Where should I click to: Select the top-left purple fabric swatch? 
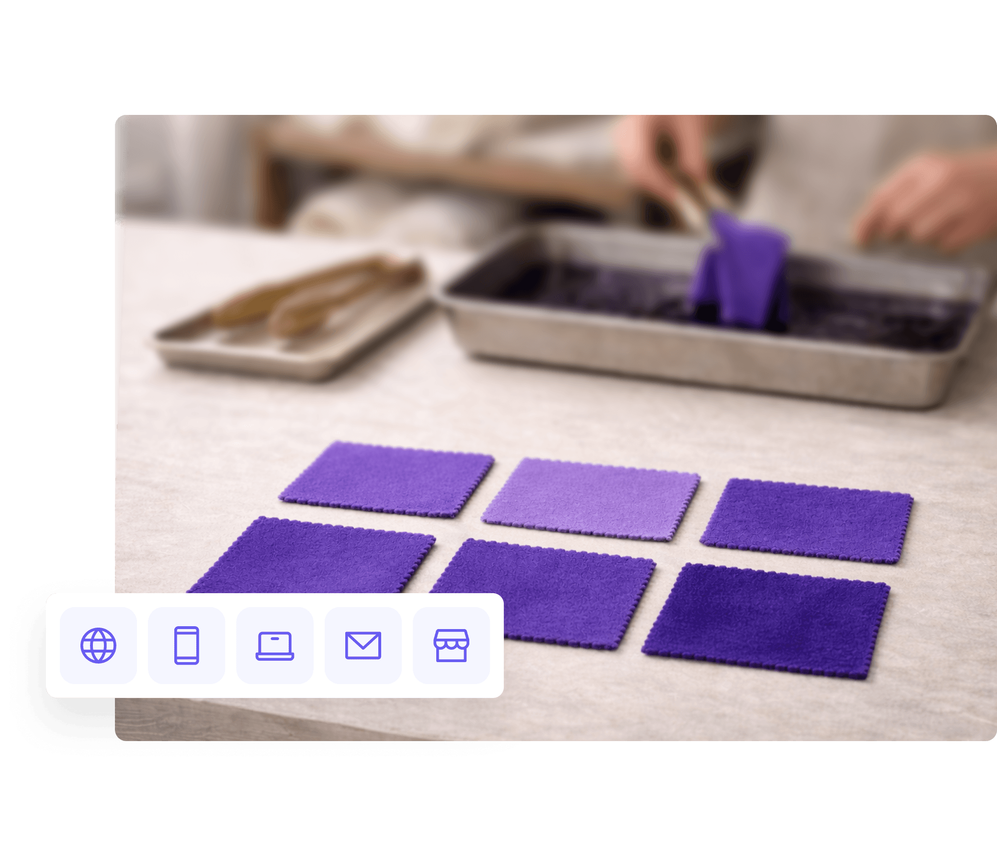[387, 479]
